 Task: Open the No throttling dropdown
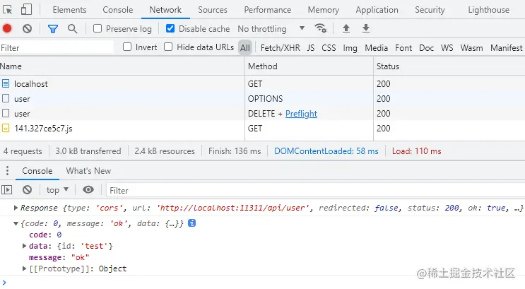[x=271, y=28]
